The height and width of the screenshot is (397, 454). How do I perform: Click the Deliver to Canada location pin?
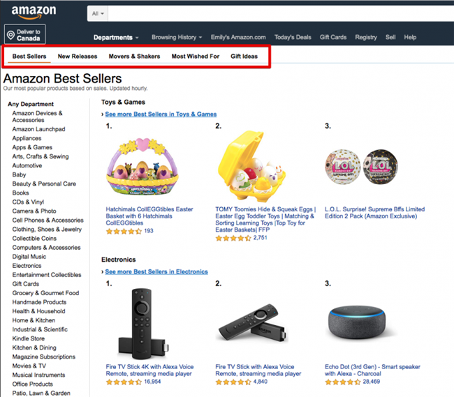pyautogui.click(x=12, y=34)
